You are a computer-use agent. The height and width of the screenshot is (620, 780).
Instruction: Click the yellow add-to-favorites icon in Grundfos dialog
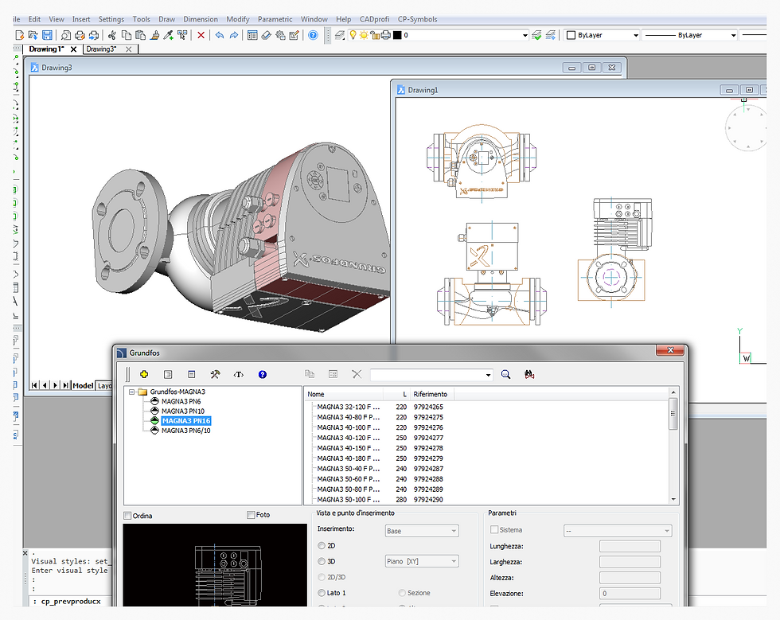click(x=144, y=374)
